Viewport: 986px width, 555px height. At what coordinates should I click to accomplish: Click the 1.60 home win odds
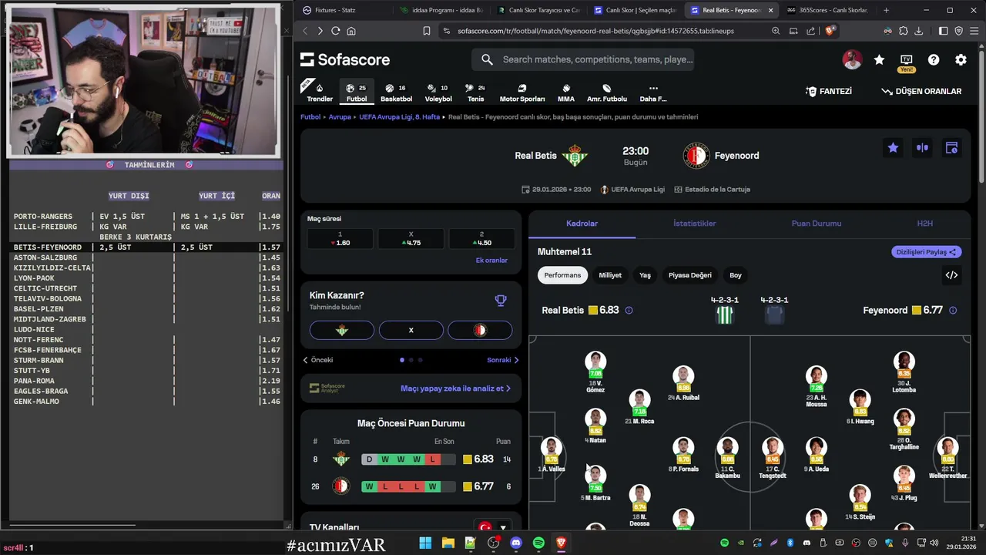340,239
